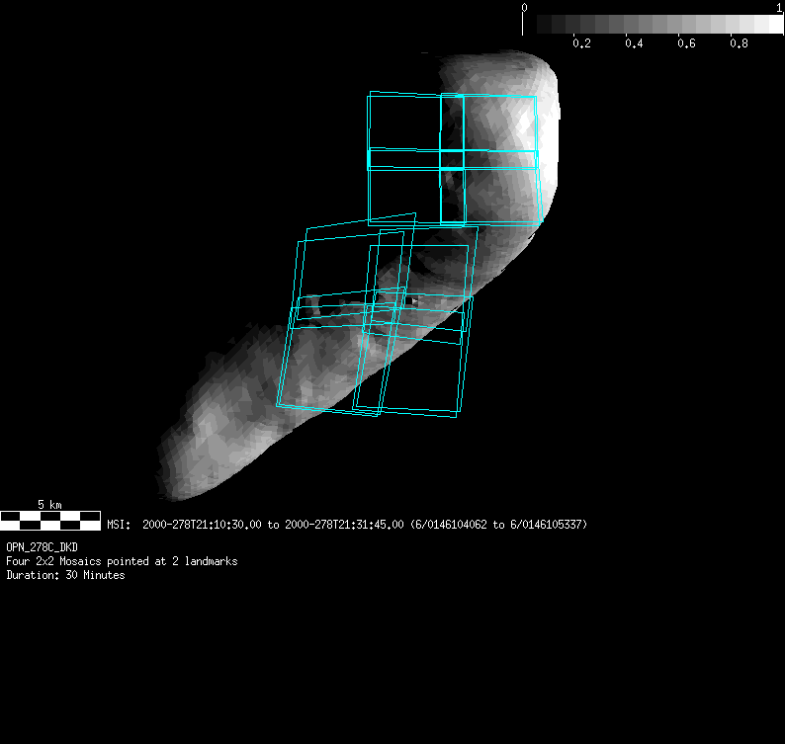The width and height of the screenshot is (785, 744).
Task: Select the 0.4 colorbar tick label
Action: click(634, 44)
